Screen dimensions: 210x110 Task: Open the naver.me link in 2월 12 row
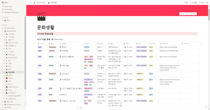tap(168, 57)
